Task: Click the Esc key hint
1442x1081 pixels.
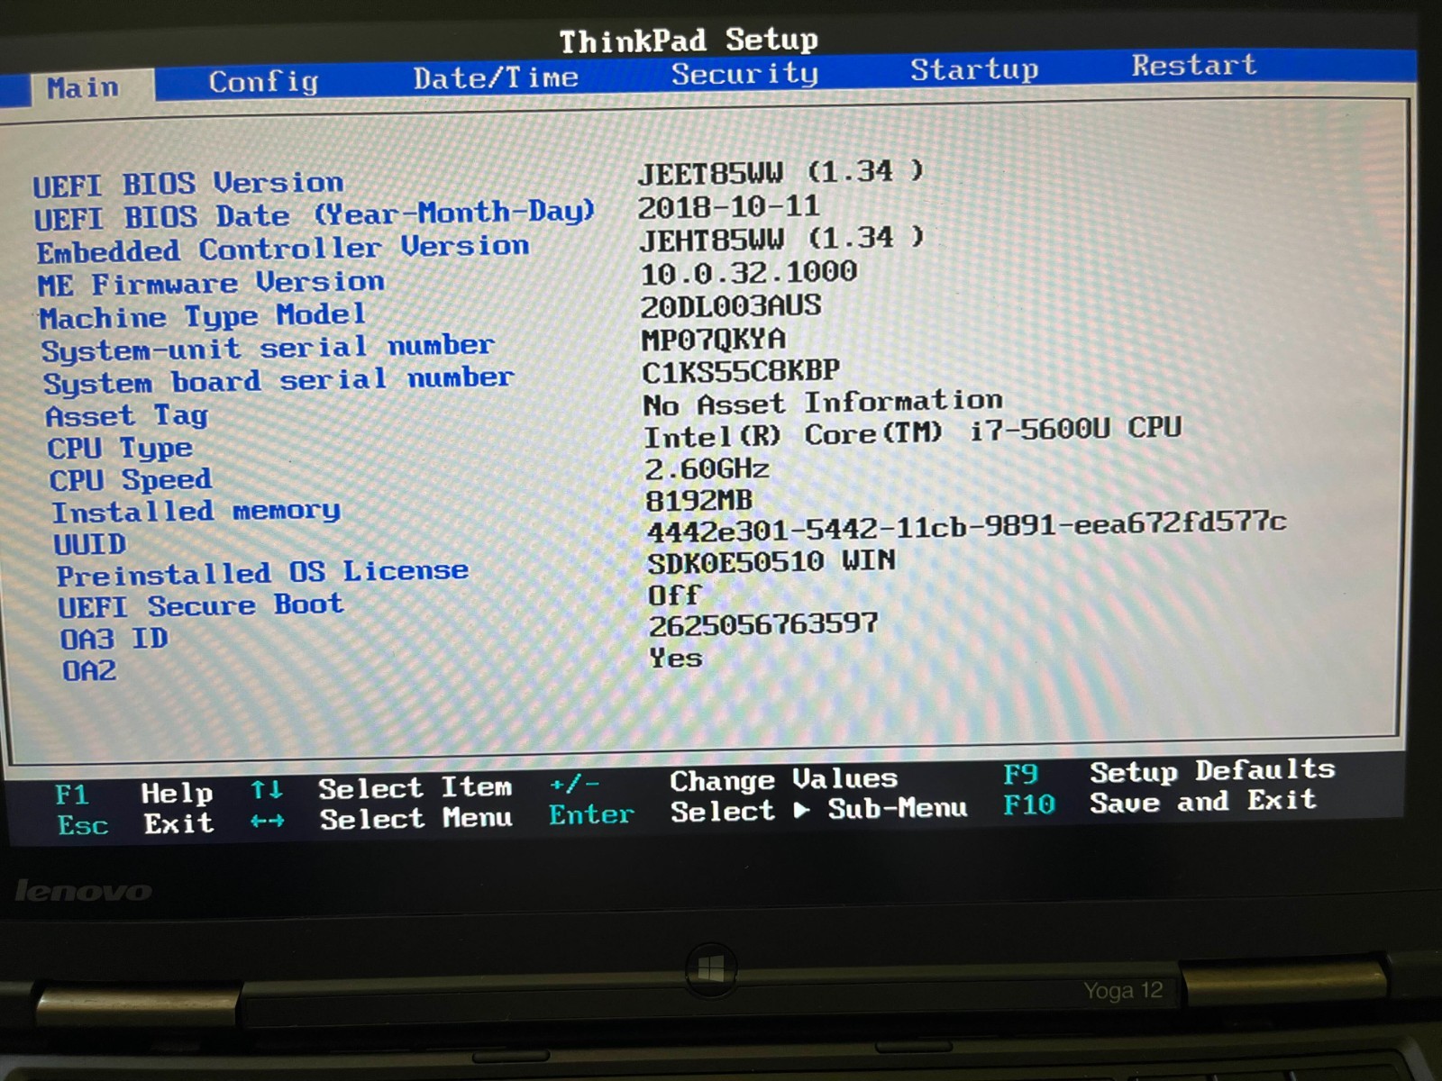Action: [82, 826]
